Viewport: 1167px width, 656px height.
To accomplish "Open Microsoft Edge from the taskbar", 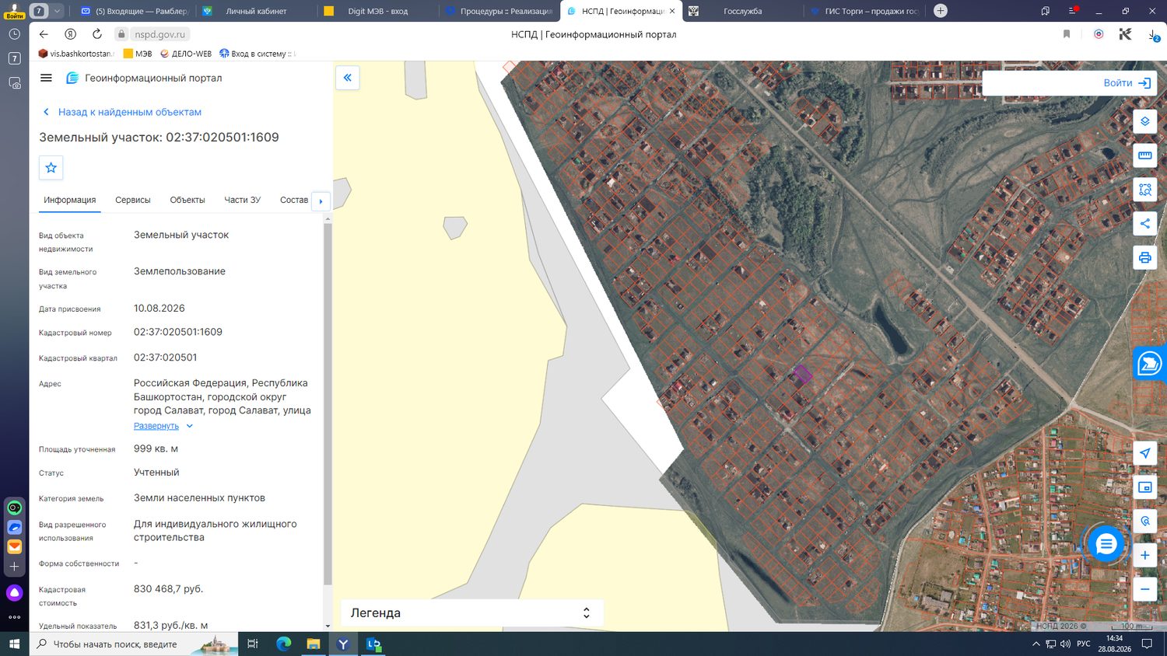I will tap(283, 644).
